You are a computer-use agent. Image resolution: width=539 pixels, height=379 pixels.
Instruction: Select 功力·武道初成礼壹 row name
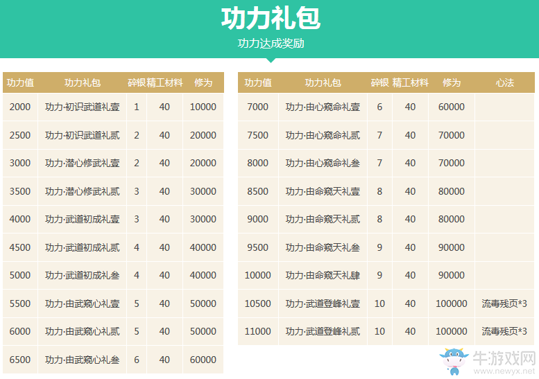pos(82,219)
